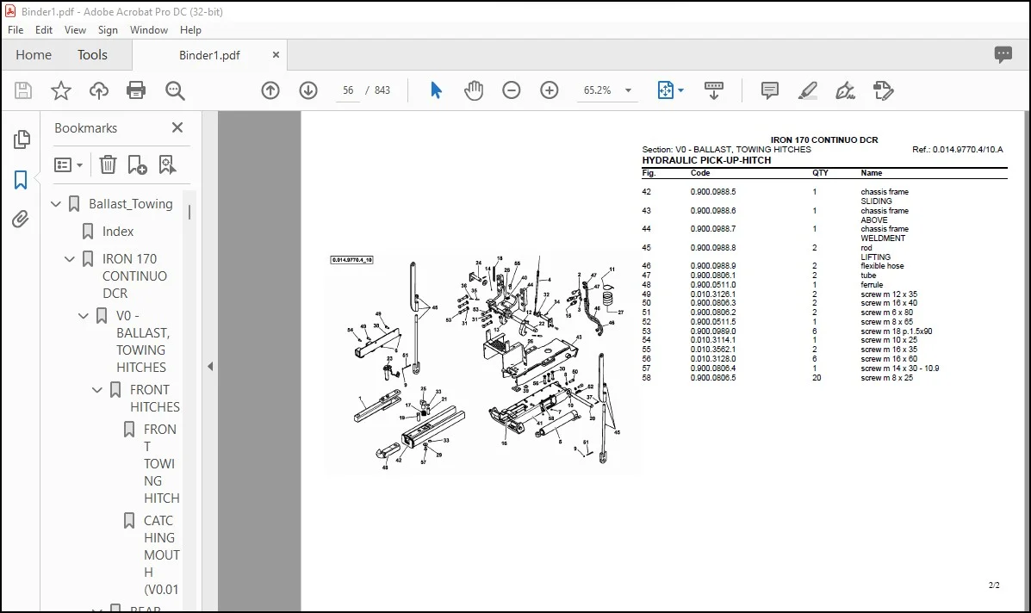The image size is (1031, 613).
Task: Select the Ballast_Towing bookmark
Action: 131,204
